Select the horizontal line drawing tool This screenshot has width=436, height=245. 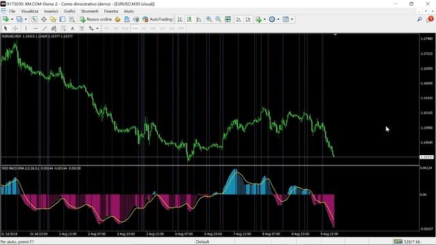click(35, 29)
